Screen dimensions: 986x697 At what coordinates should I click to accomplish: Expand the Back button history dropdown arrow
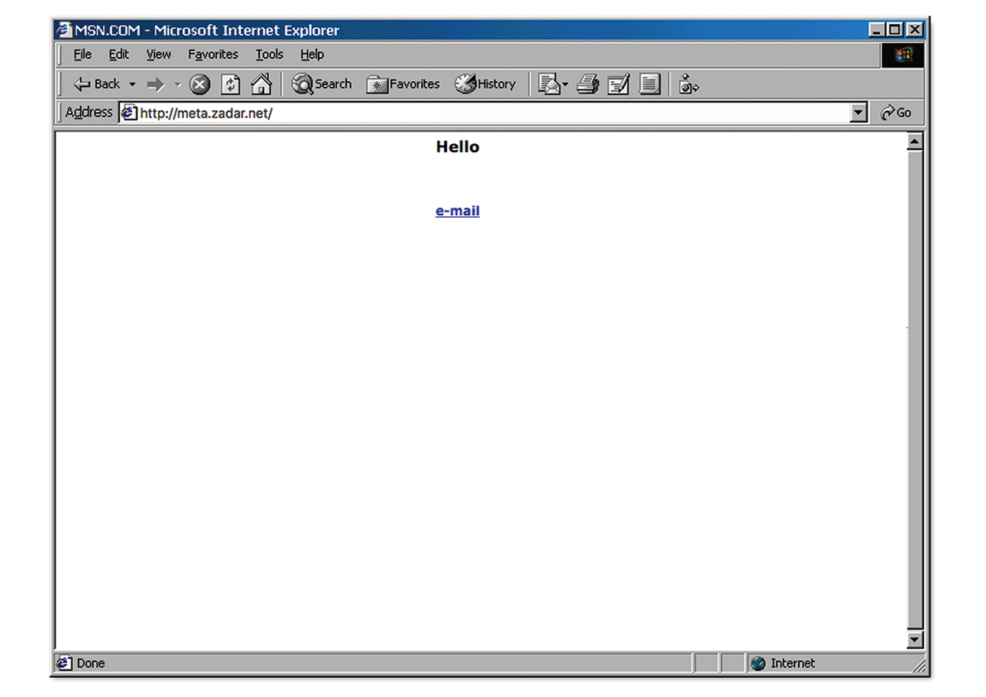coord(132,84)
